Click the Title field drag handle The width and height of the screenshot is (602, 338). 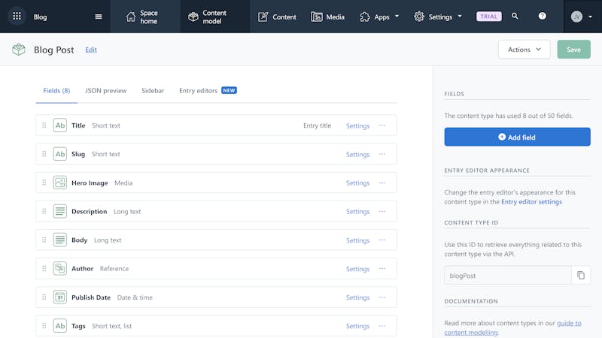point(44,125)
